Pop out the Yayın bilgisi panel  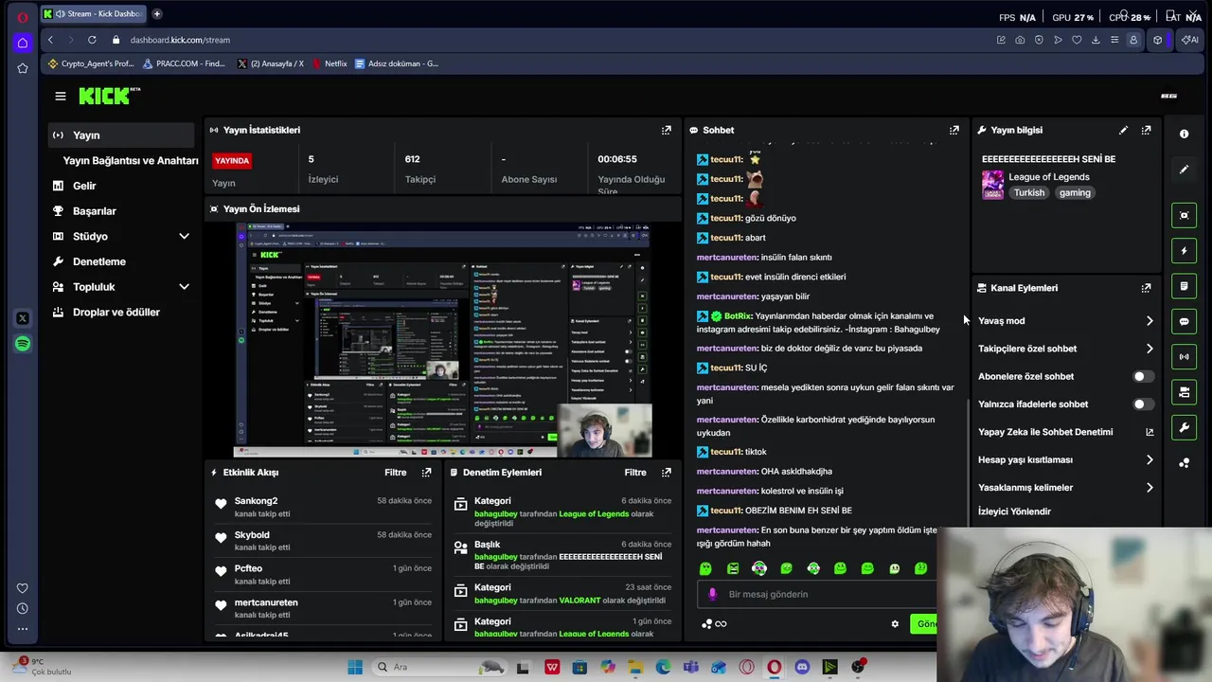1146,130
